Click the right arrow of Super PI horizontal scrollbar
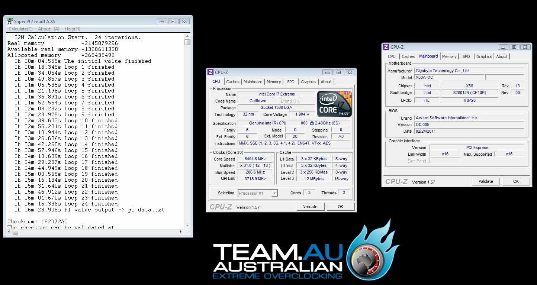Viewport: 537px width, 285px height. pyautogui.click(x=181, y=232)
